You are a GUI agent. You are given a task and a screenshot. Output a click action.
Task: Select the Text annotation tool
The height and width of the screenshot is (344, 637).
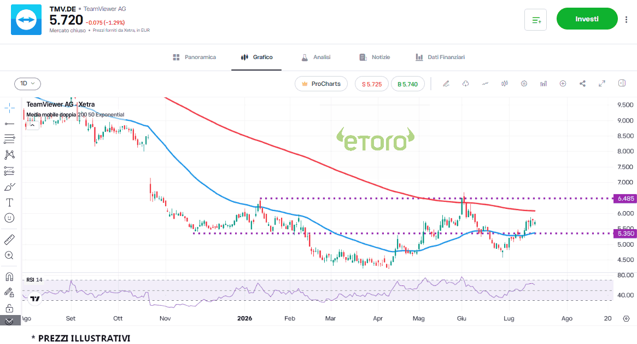click(x=9, y=202)
